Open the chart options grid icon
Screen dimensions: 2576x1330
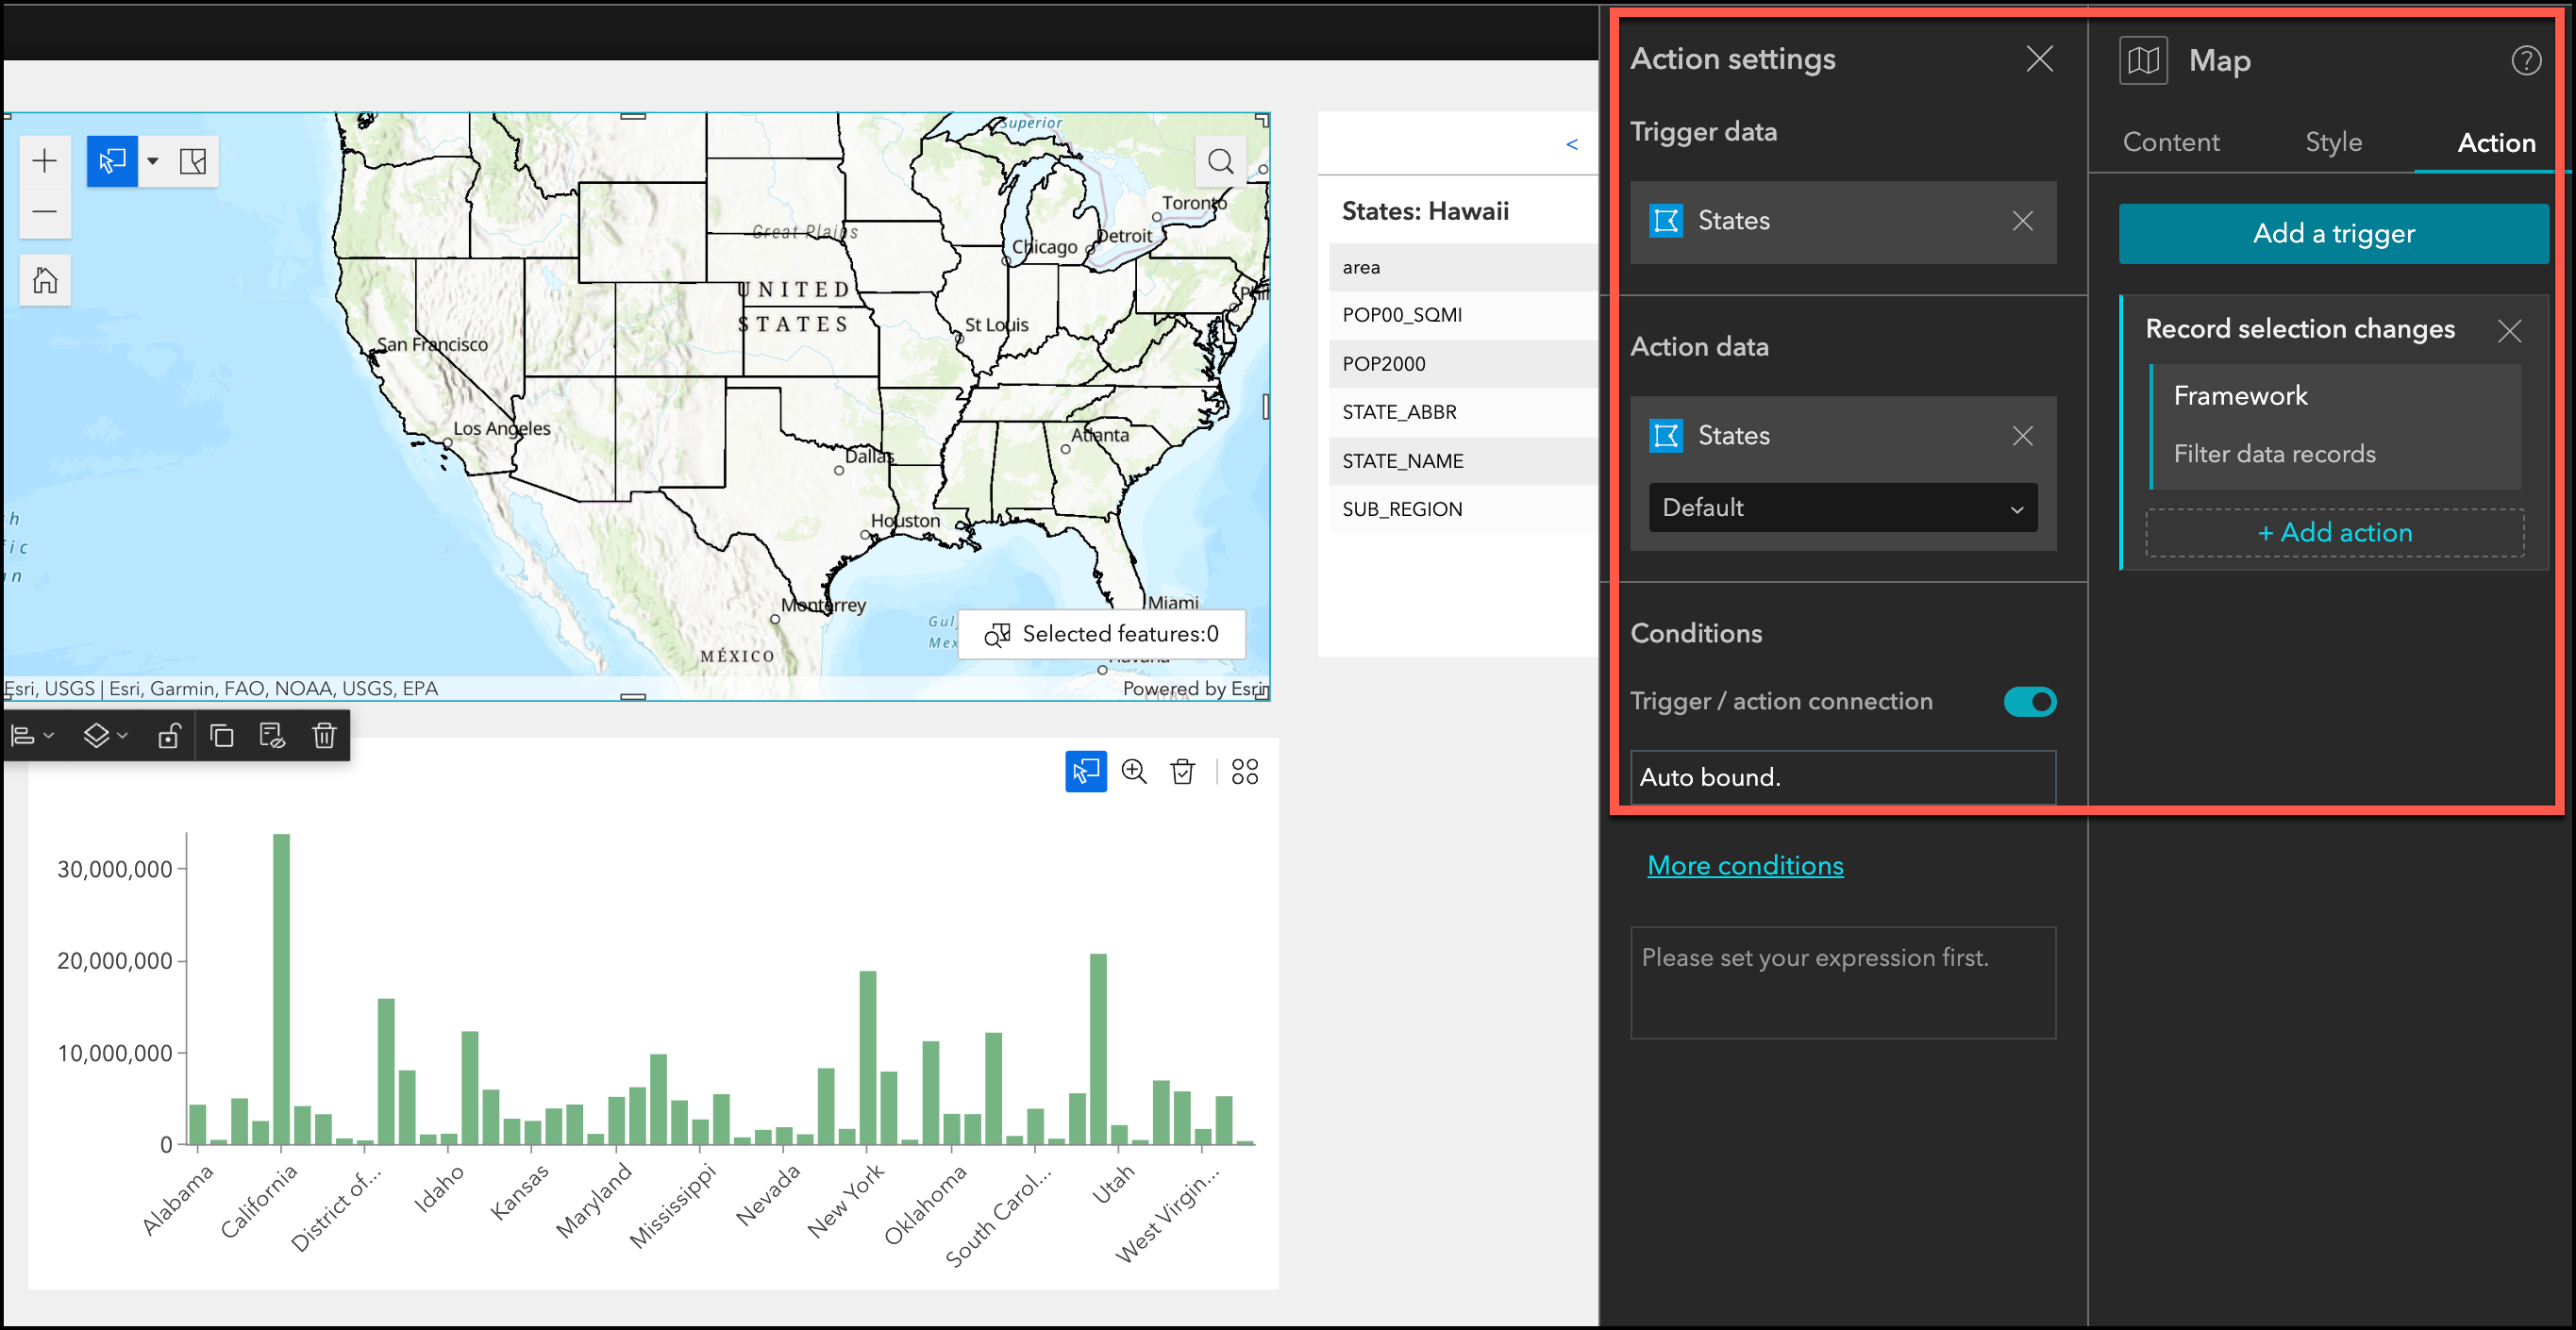(x=1245, y=771)
